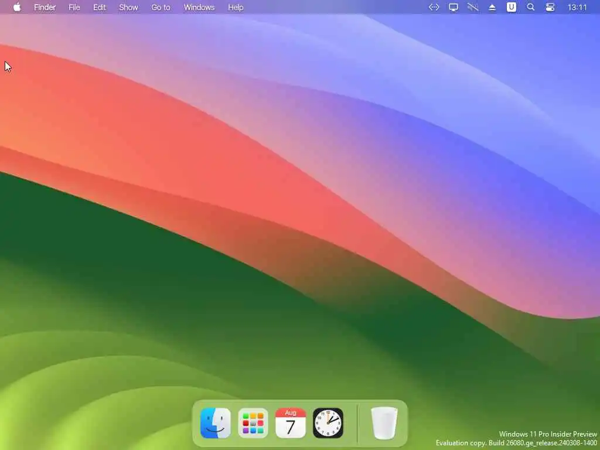Viewport: 600px width, 450px height.
Task: Open Control Center toggles icon
Action: click(550, 7)
